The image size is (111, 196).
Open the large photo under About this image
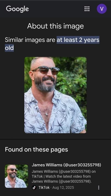pyautogui.click(x=55, y=95)
